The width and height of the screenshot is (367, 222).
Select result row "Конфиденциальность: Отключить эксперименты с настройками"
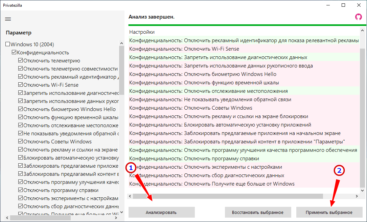(x=244, y=167)
